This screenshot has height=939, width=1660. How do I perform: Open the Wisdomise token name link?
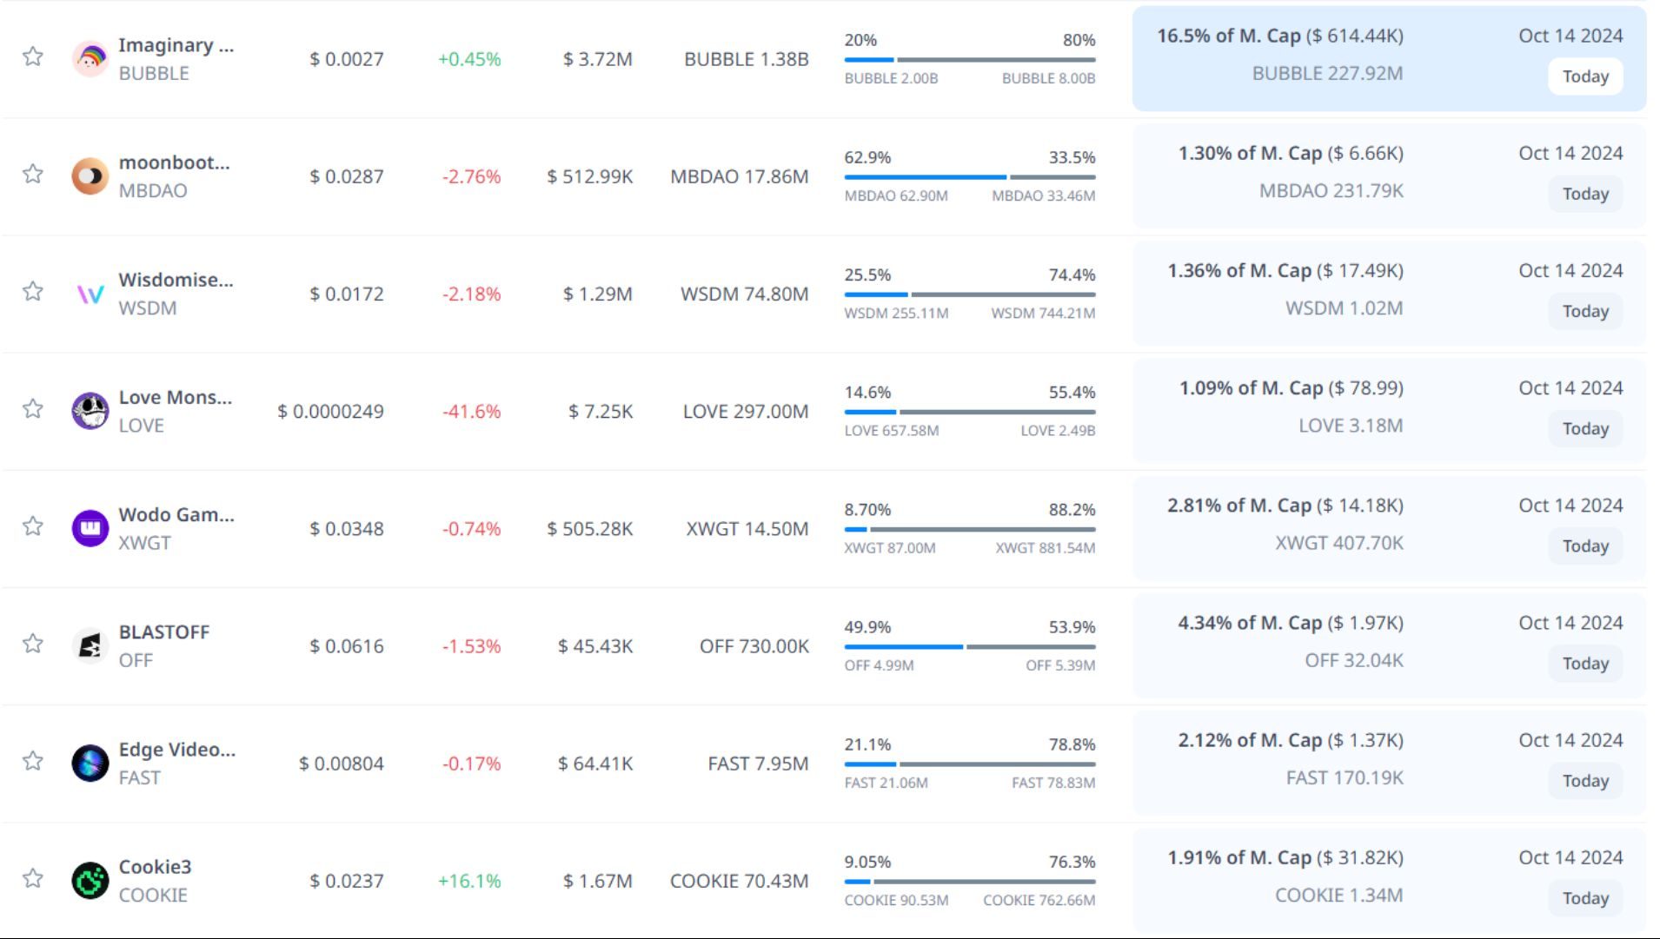176,280
